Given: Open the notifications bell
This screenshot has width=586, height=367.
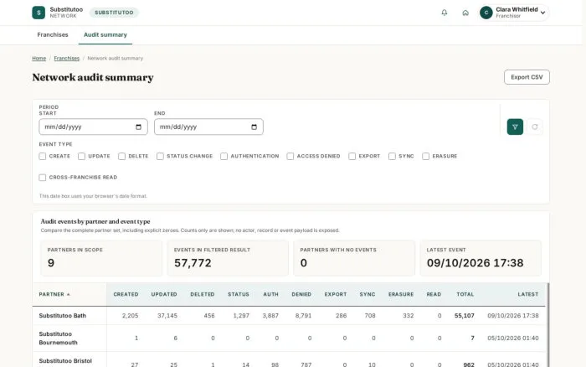Looking at the screenshot, I should (x=445, y=13).
